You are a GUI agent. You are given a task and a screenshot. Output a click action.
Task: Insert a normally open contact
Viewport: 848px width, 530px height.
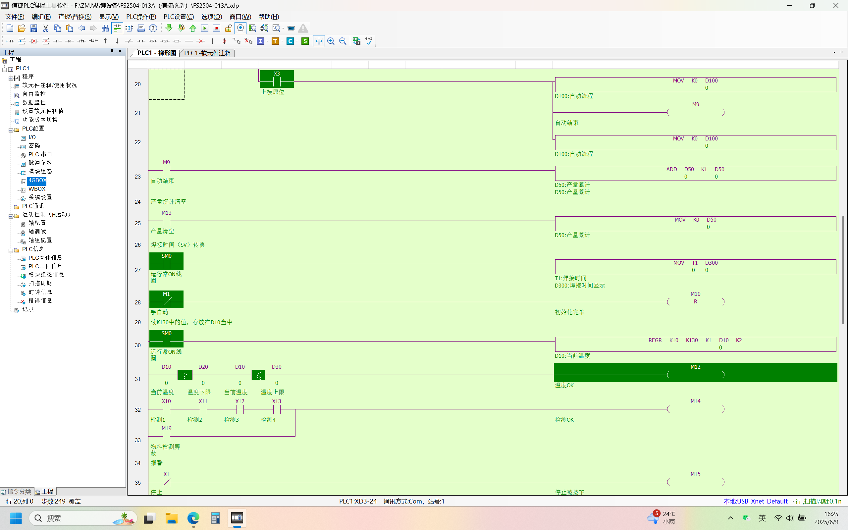[x=57, y=41]
